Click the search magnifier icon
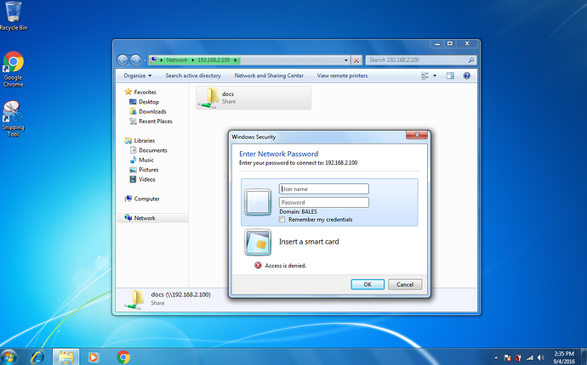This screenshot has width=587, height=365. click(471, 59)
